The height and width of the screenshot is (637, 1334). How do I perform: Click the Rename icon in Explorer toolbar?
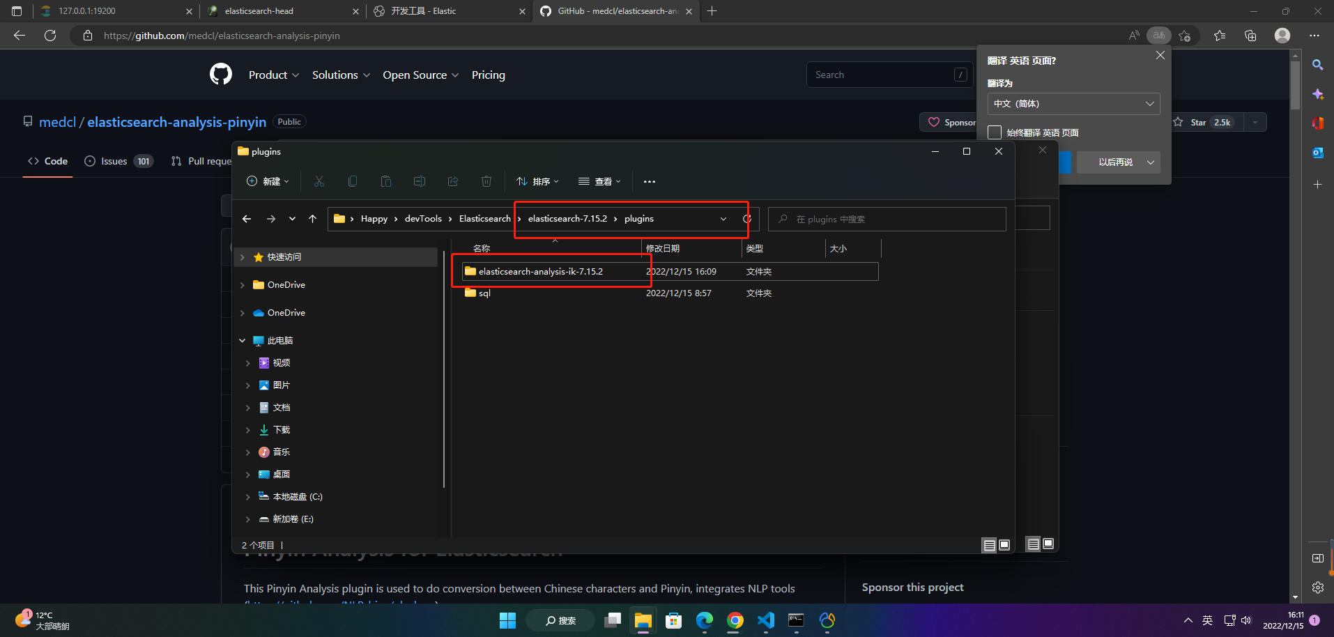point(420,181)
